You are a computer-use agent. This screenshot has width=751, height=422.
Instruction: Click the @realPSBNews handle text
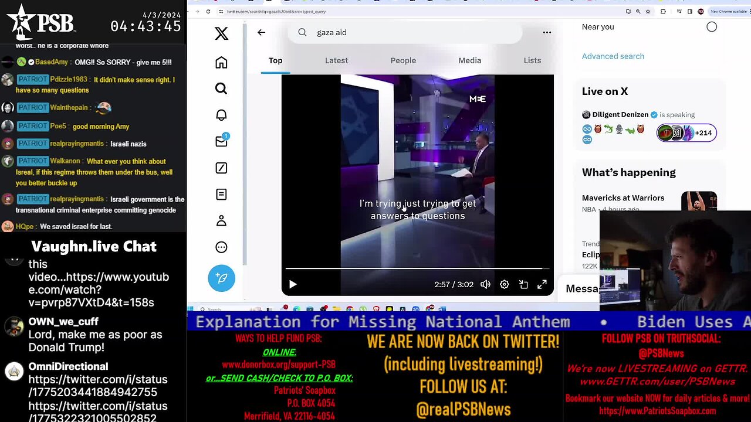pos(463,410)
